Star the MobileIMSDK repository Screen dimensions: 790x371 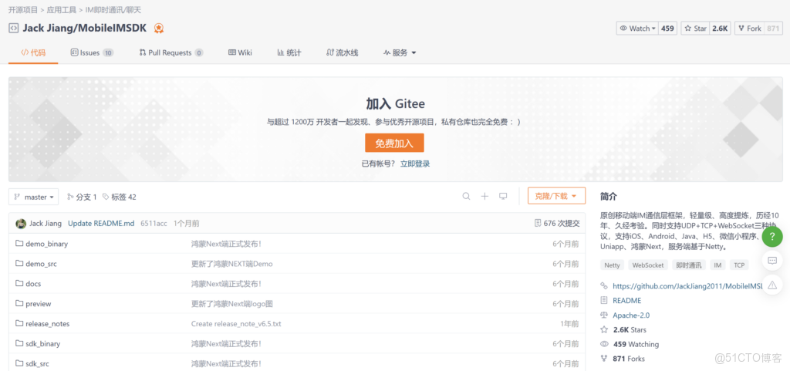coord(694,29)
